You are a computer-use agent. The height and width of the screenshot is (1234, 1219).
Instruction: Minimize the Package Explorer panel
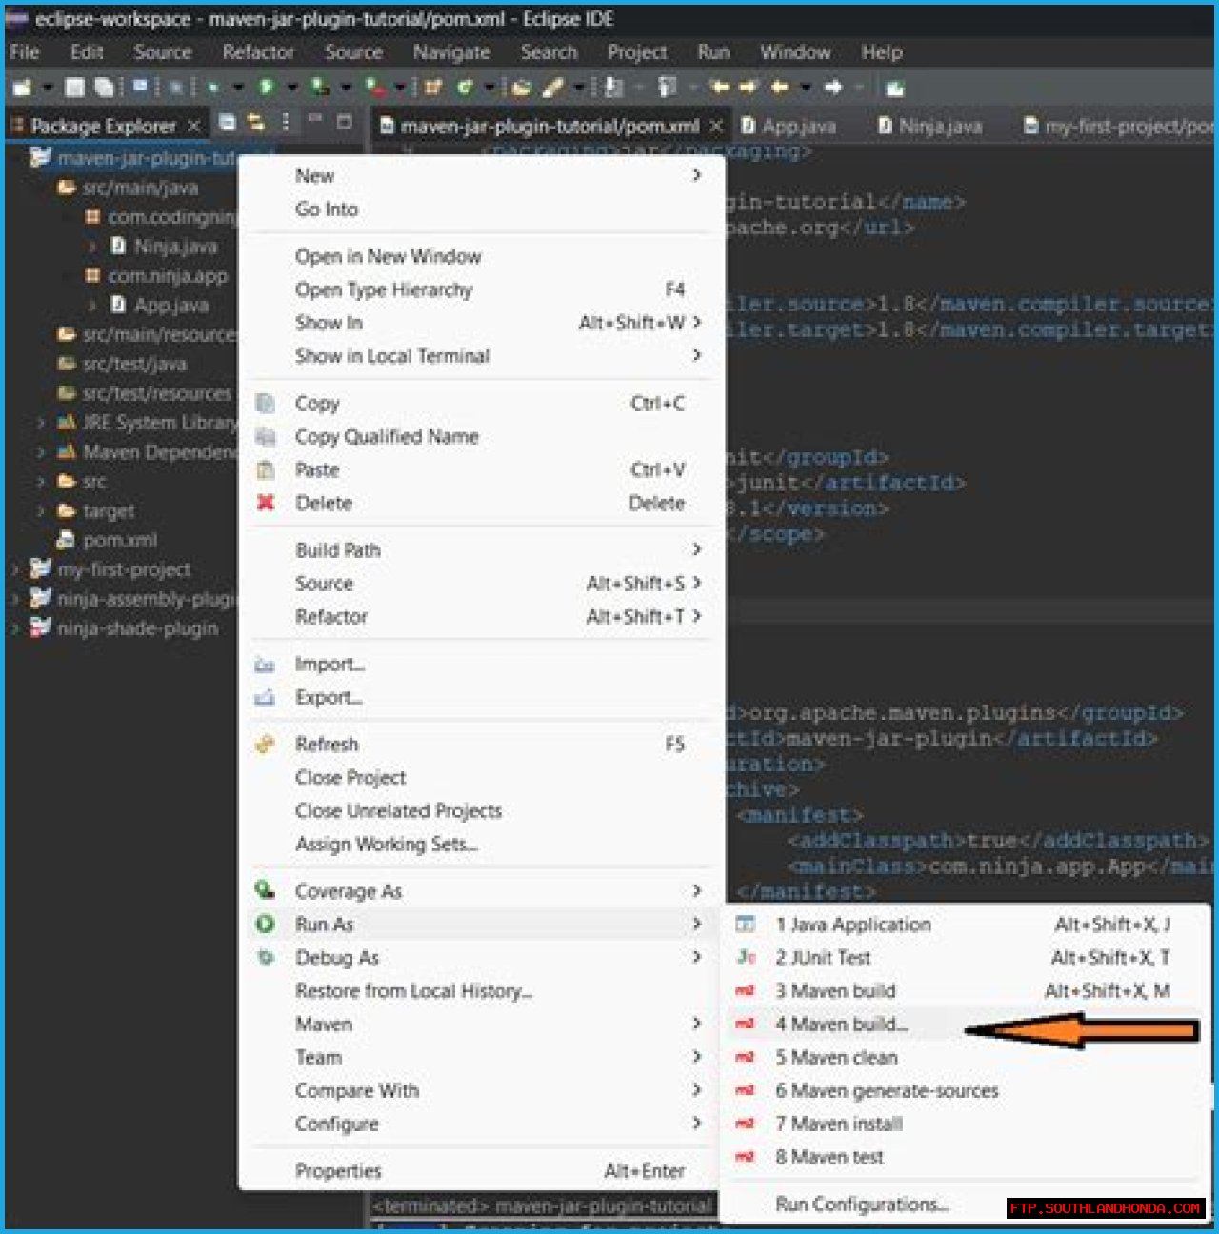(x=315, y=122)
